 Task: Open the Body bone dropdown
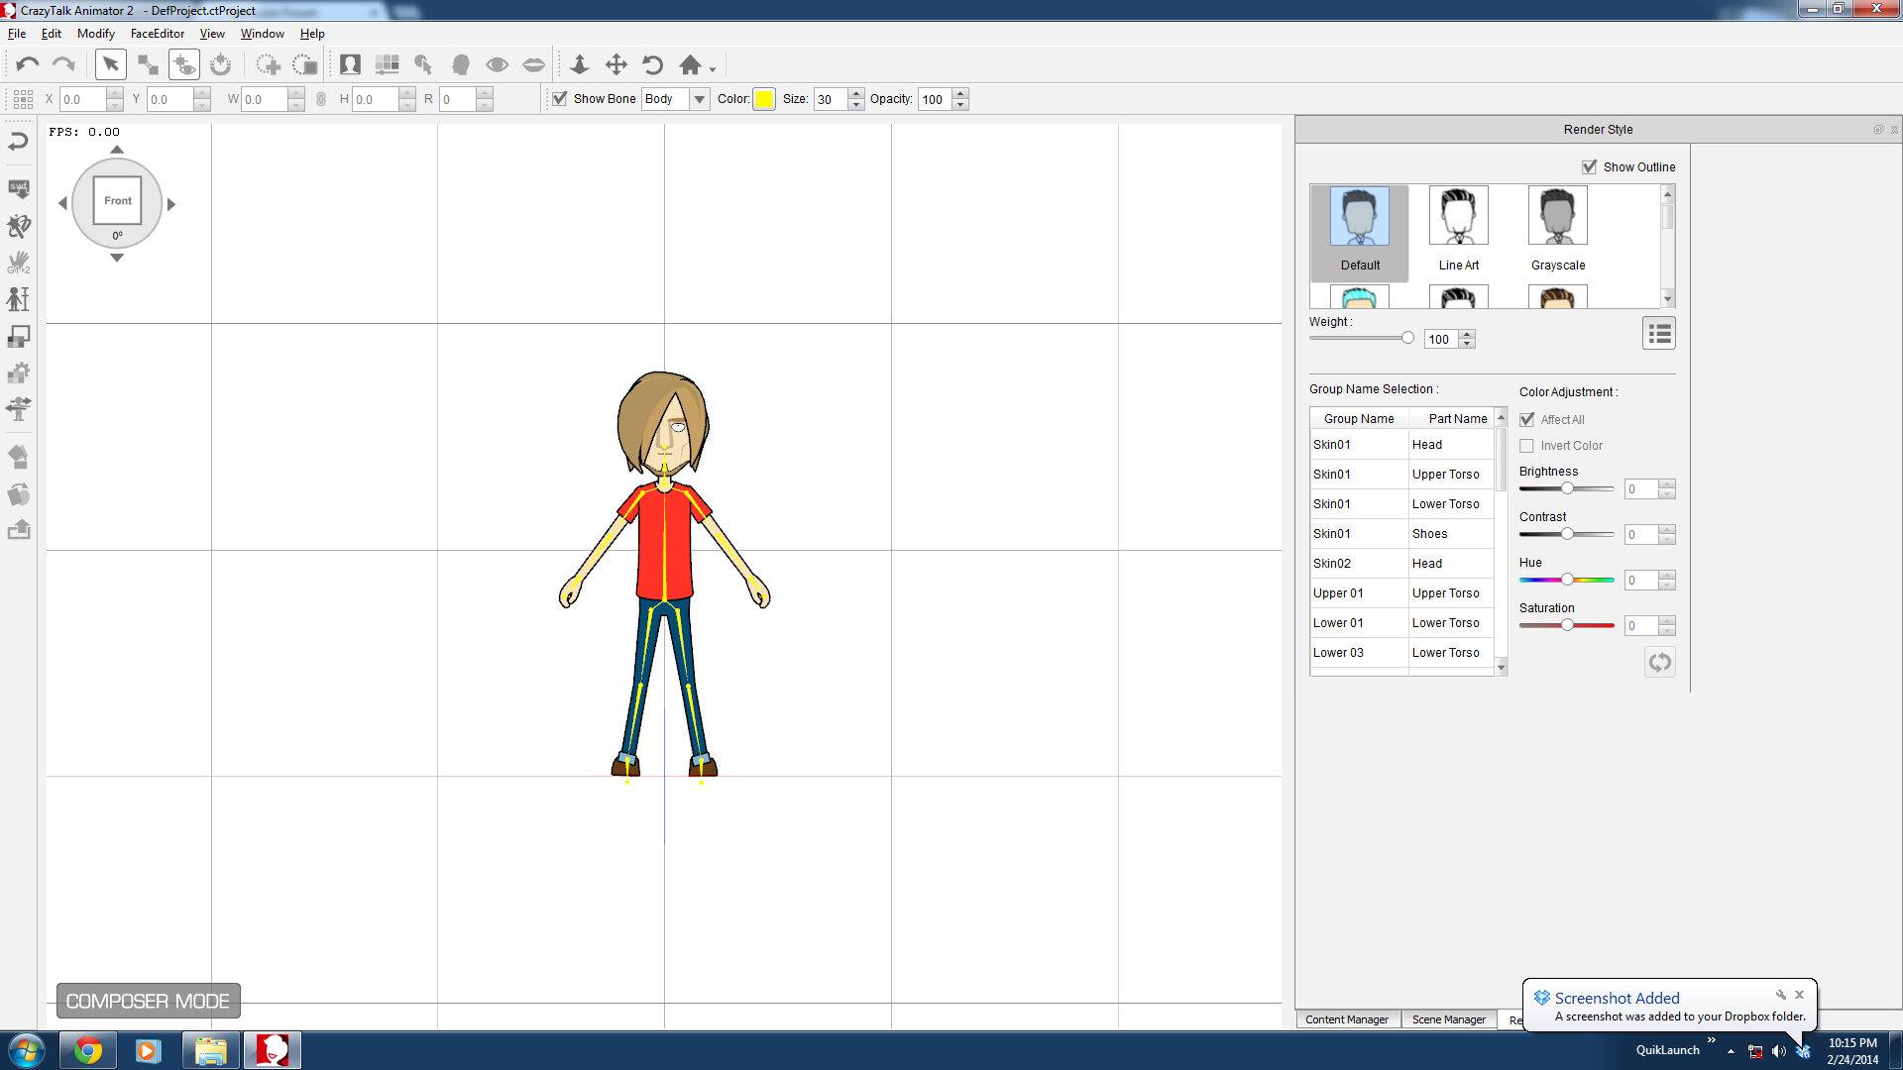coord(700,99)
